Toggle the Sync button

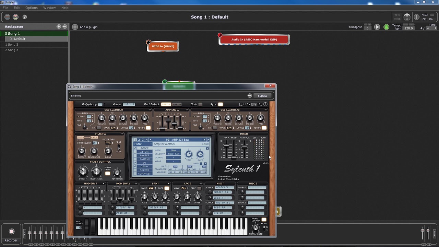click(221, 104)
